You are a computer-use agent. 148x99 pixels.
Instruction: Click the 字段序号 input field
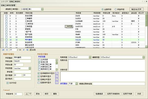[19, 94]
